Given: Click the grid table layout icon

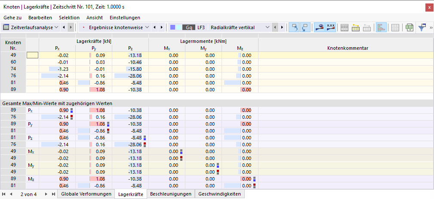Looking at the screenshot, I should pyautogui.click(x=395, y=27).
